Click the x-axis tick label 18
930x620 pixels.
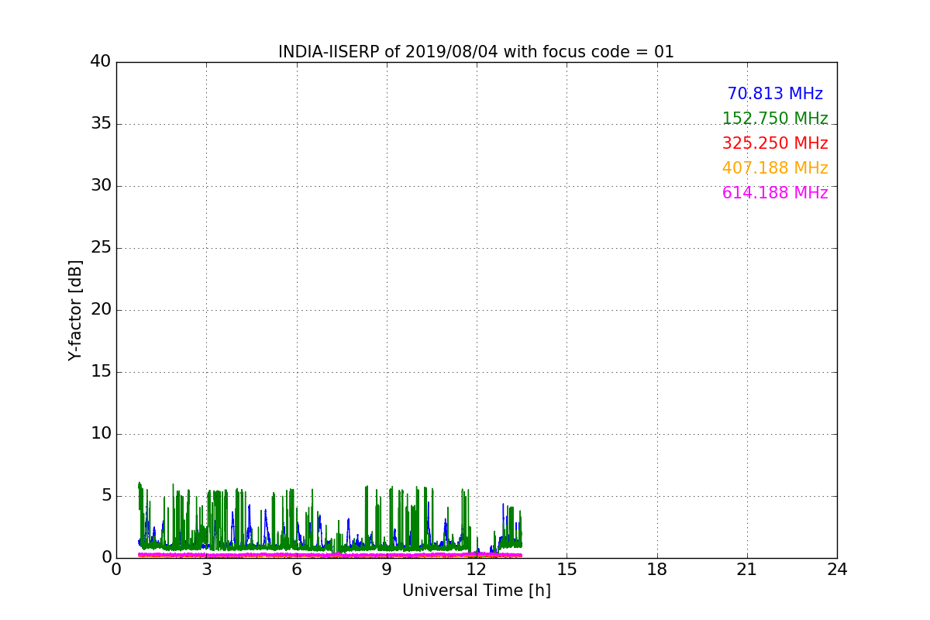click(x=657, y=570)
